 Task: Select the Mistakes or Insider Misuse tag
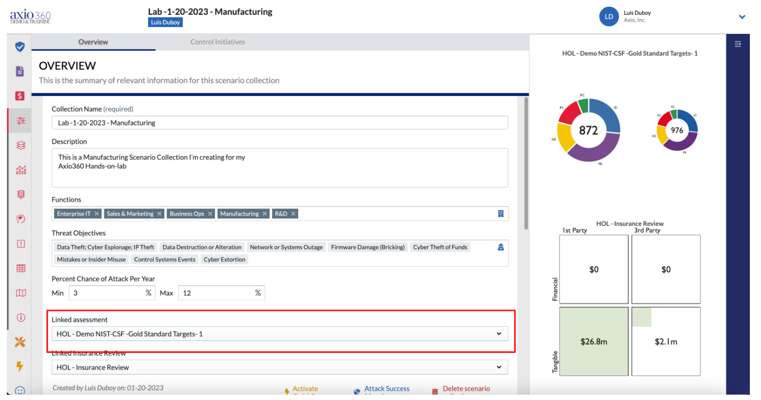[91, 259]
